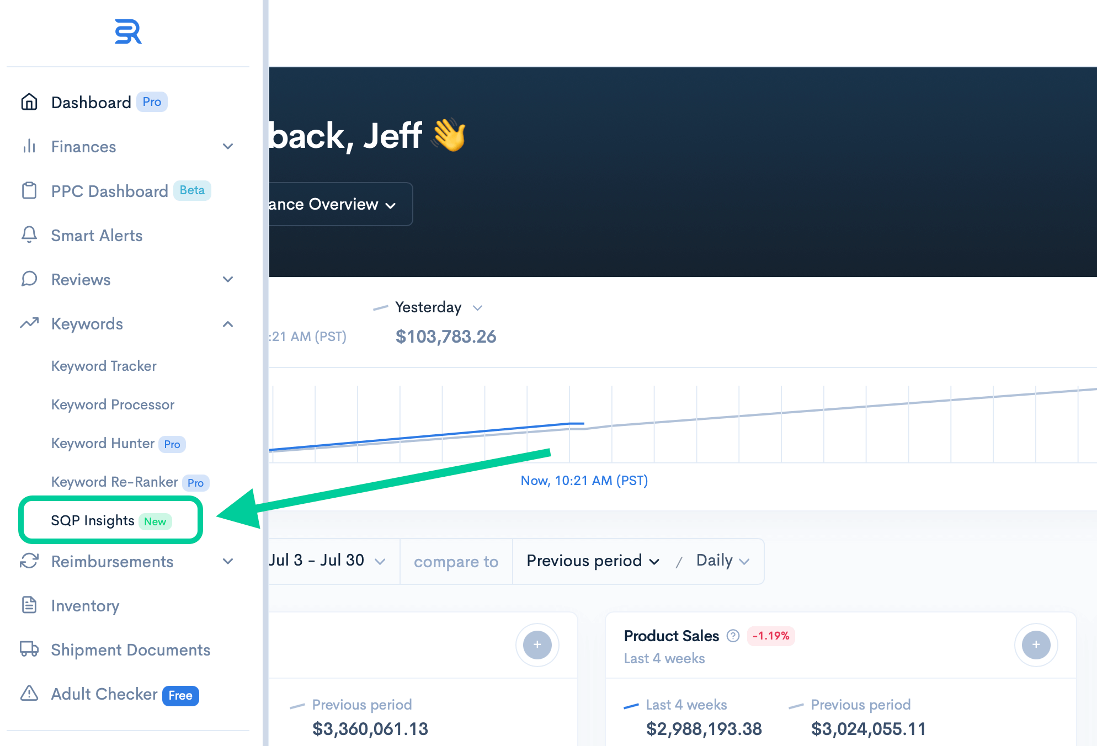Select Keyword Tracker in the sidebar
The width and height of the screenshot is (1097, 746).
[104, 366]
